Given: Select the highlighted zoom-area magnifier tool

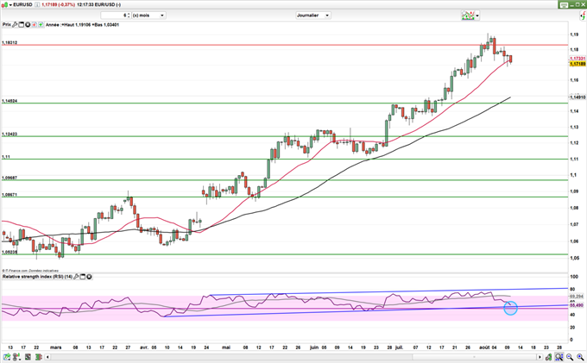Looking at the screenshot, I should 559,357.
